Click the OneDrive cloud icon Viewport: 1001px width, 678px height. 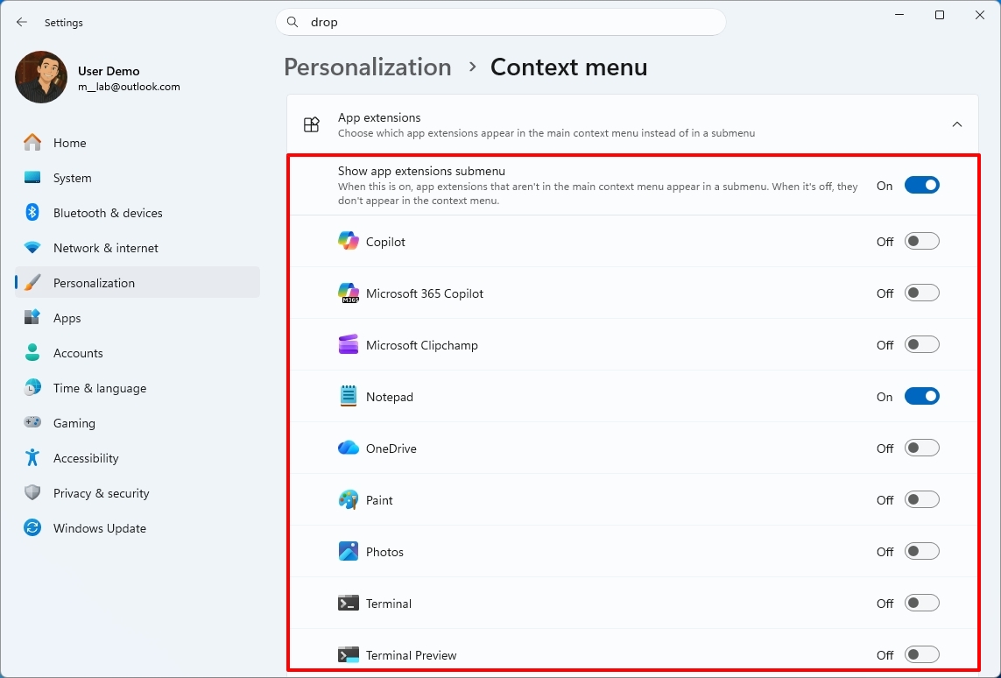[x=348, y=448]
